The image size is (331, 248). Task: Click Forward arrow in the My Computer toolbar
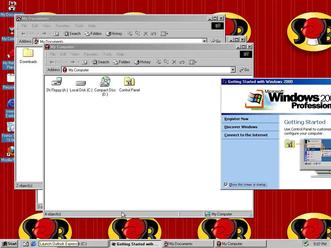[x=73, y=62]
